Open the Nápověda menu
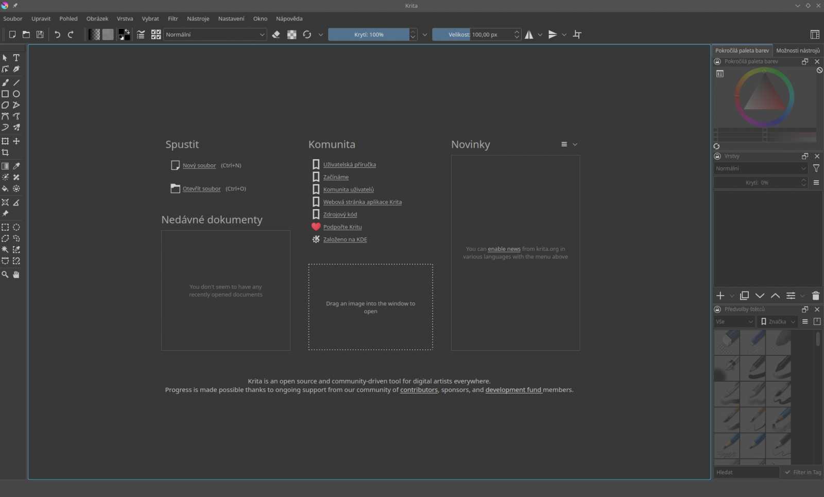Image resolution: width=824 pixels, height=497 pixels. 289,19
